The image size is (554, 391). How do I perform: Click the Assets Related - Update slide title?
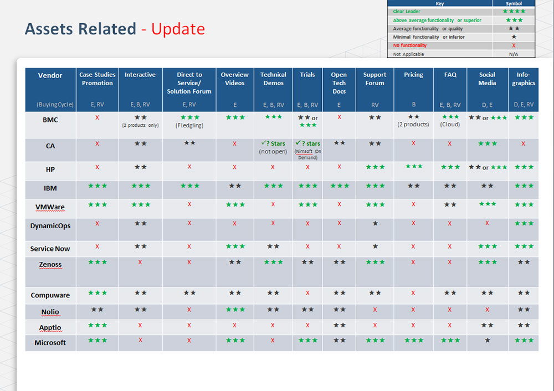coord(115,29)
